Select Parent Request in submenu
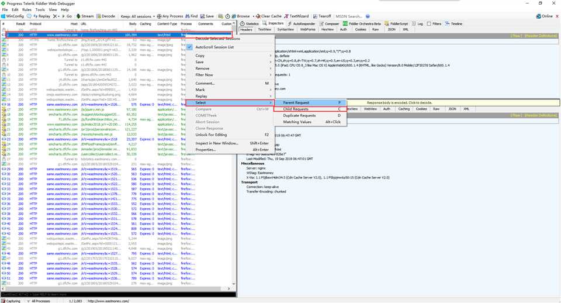 click(x=310, y=102)
